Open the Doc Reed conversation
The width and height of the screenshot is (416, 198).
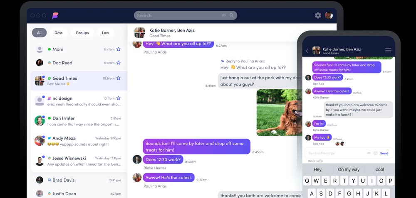(79, 63)
